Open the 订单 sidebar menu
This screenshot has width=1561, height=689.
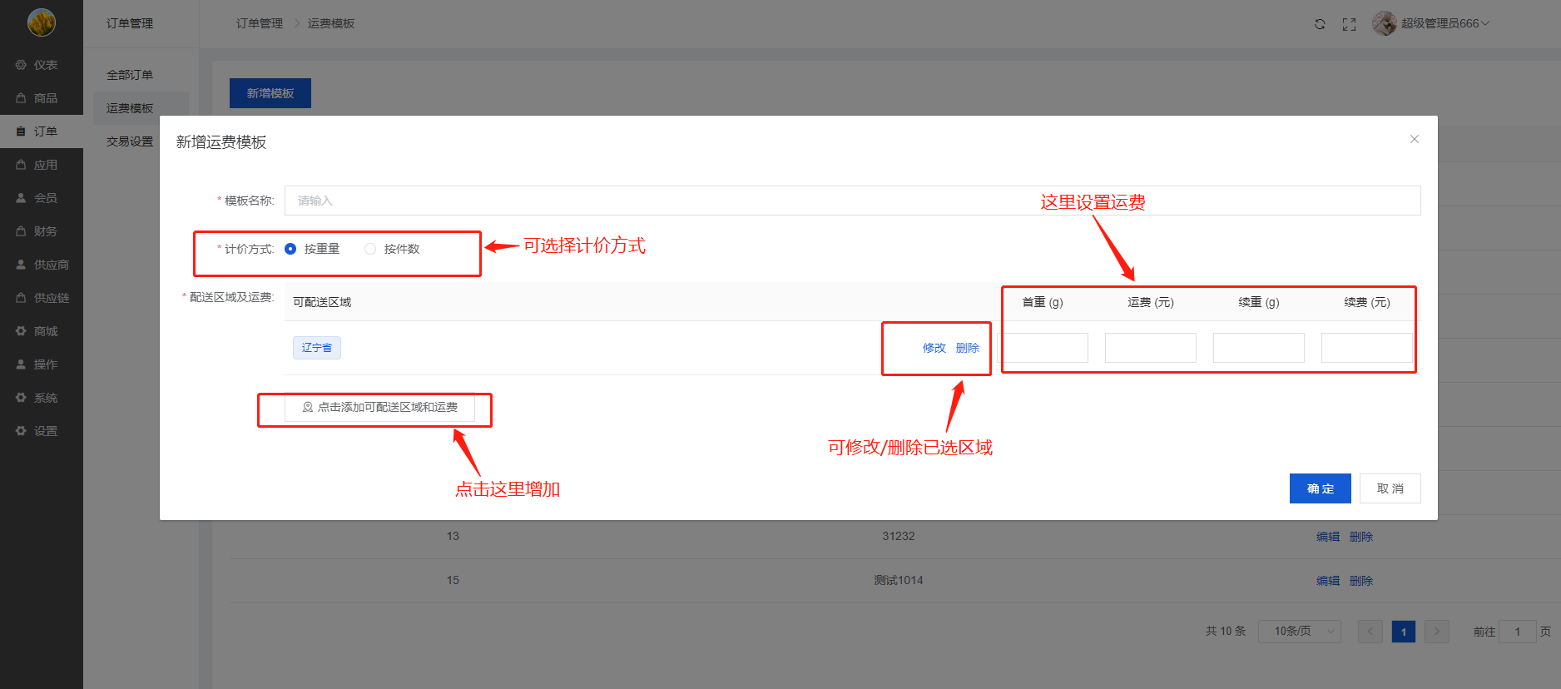point(42,131)
